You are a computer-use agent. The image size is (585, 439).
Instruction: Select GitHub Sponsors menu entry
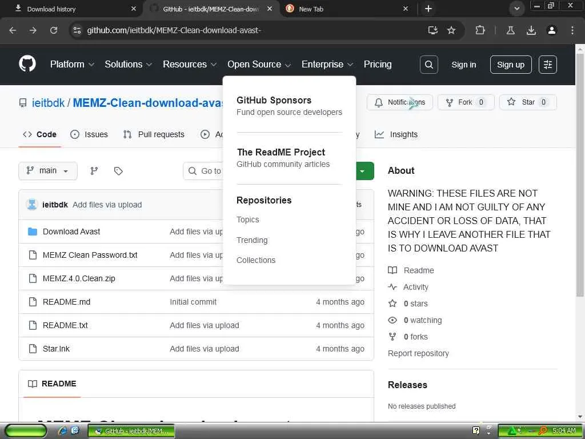tap(289, 106)
